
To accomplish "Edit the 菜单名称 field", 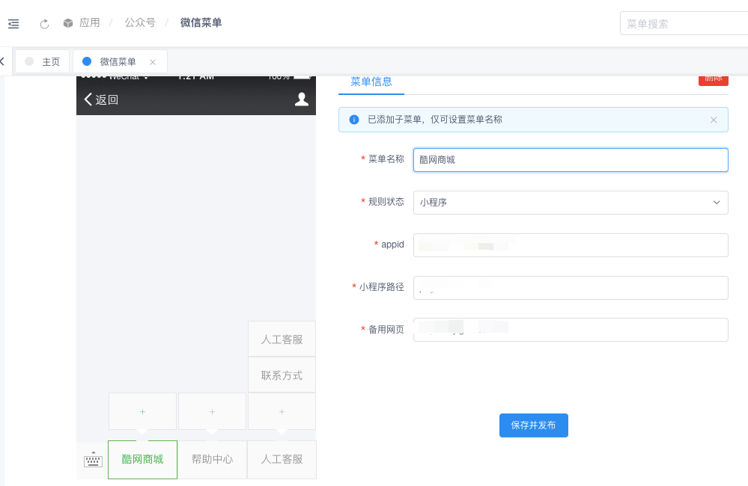I will [571, 159].
